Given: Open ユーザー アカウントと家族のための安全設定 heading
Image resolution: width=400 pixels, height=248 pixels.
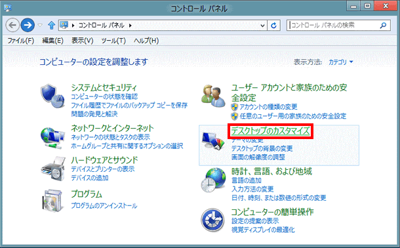Looking at the screenshot, I should pyautogui.click(x=289, y=93).
